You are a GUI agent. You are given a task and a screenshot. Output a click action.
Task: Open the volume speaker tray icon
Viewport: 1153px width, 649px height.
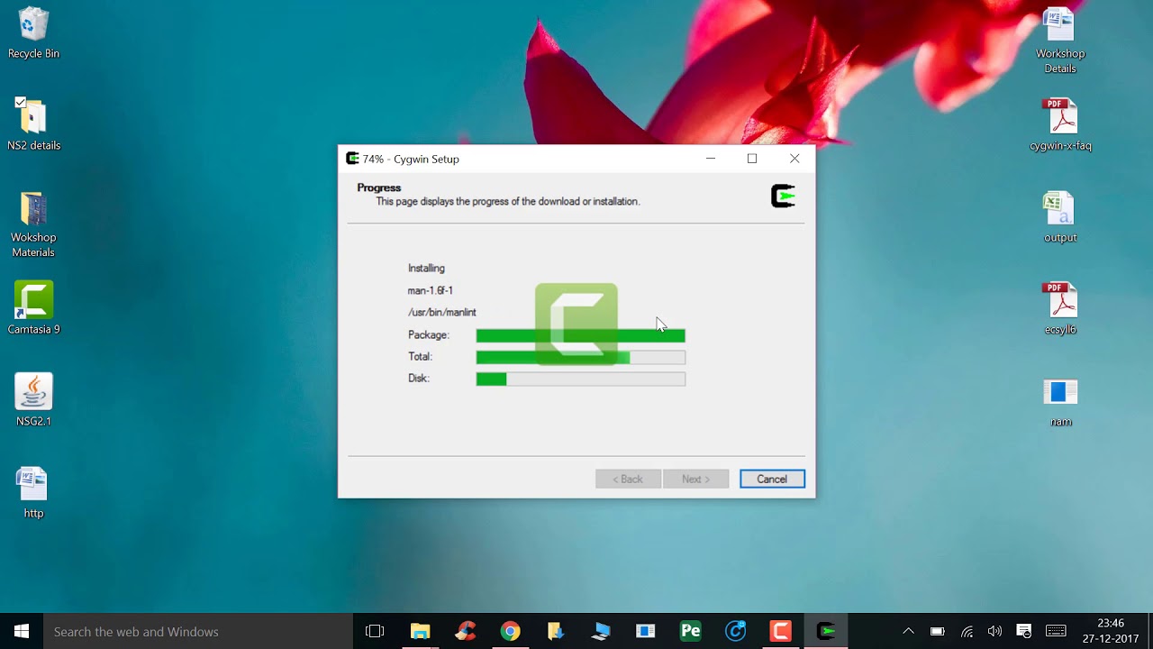coord(994,631)
